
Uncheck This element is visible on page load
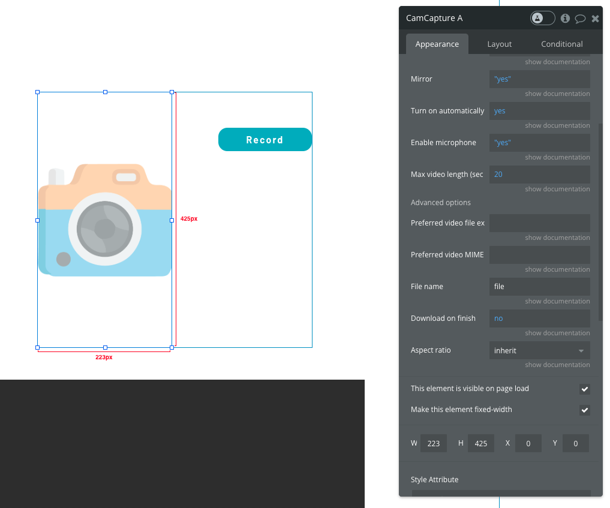pyautogui.click(x=584, y=389)
